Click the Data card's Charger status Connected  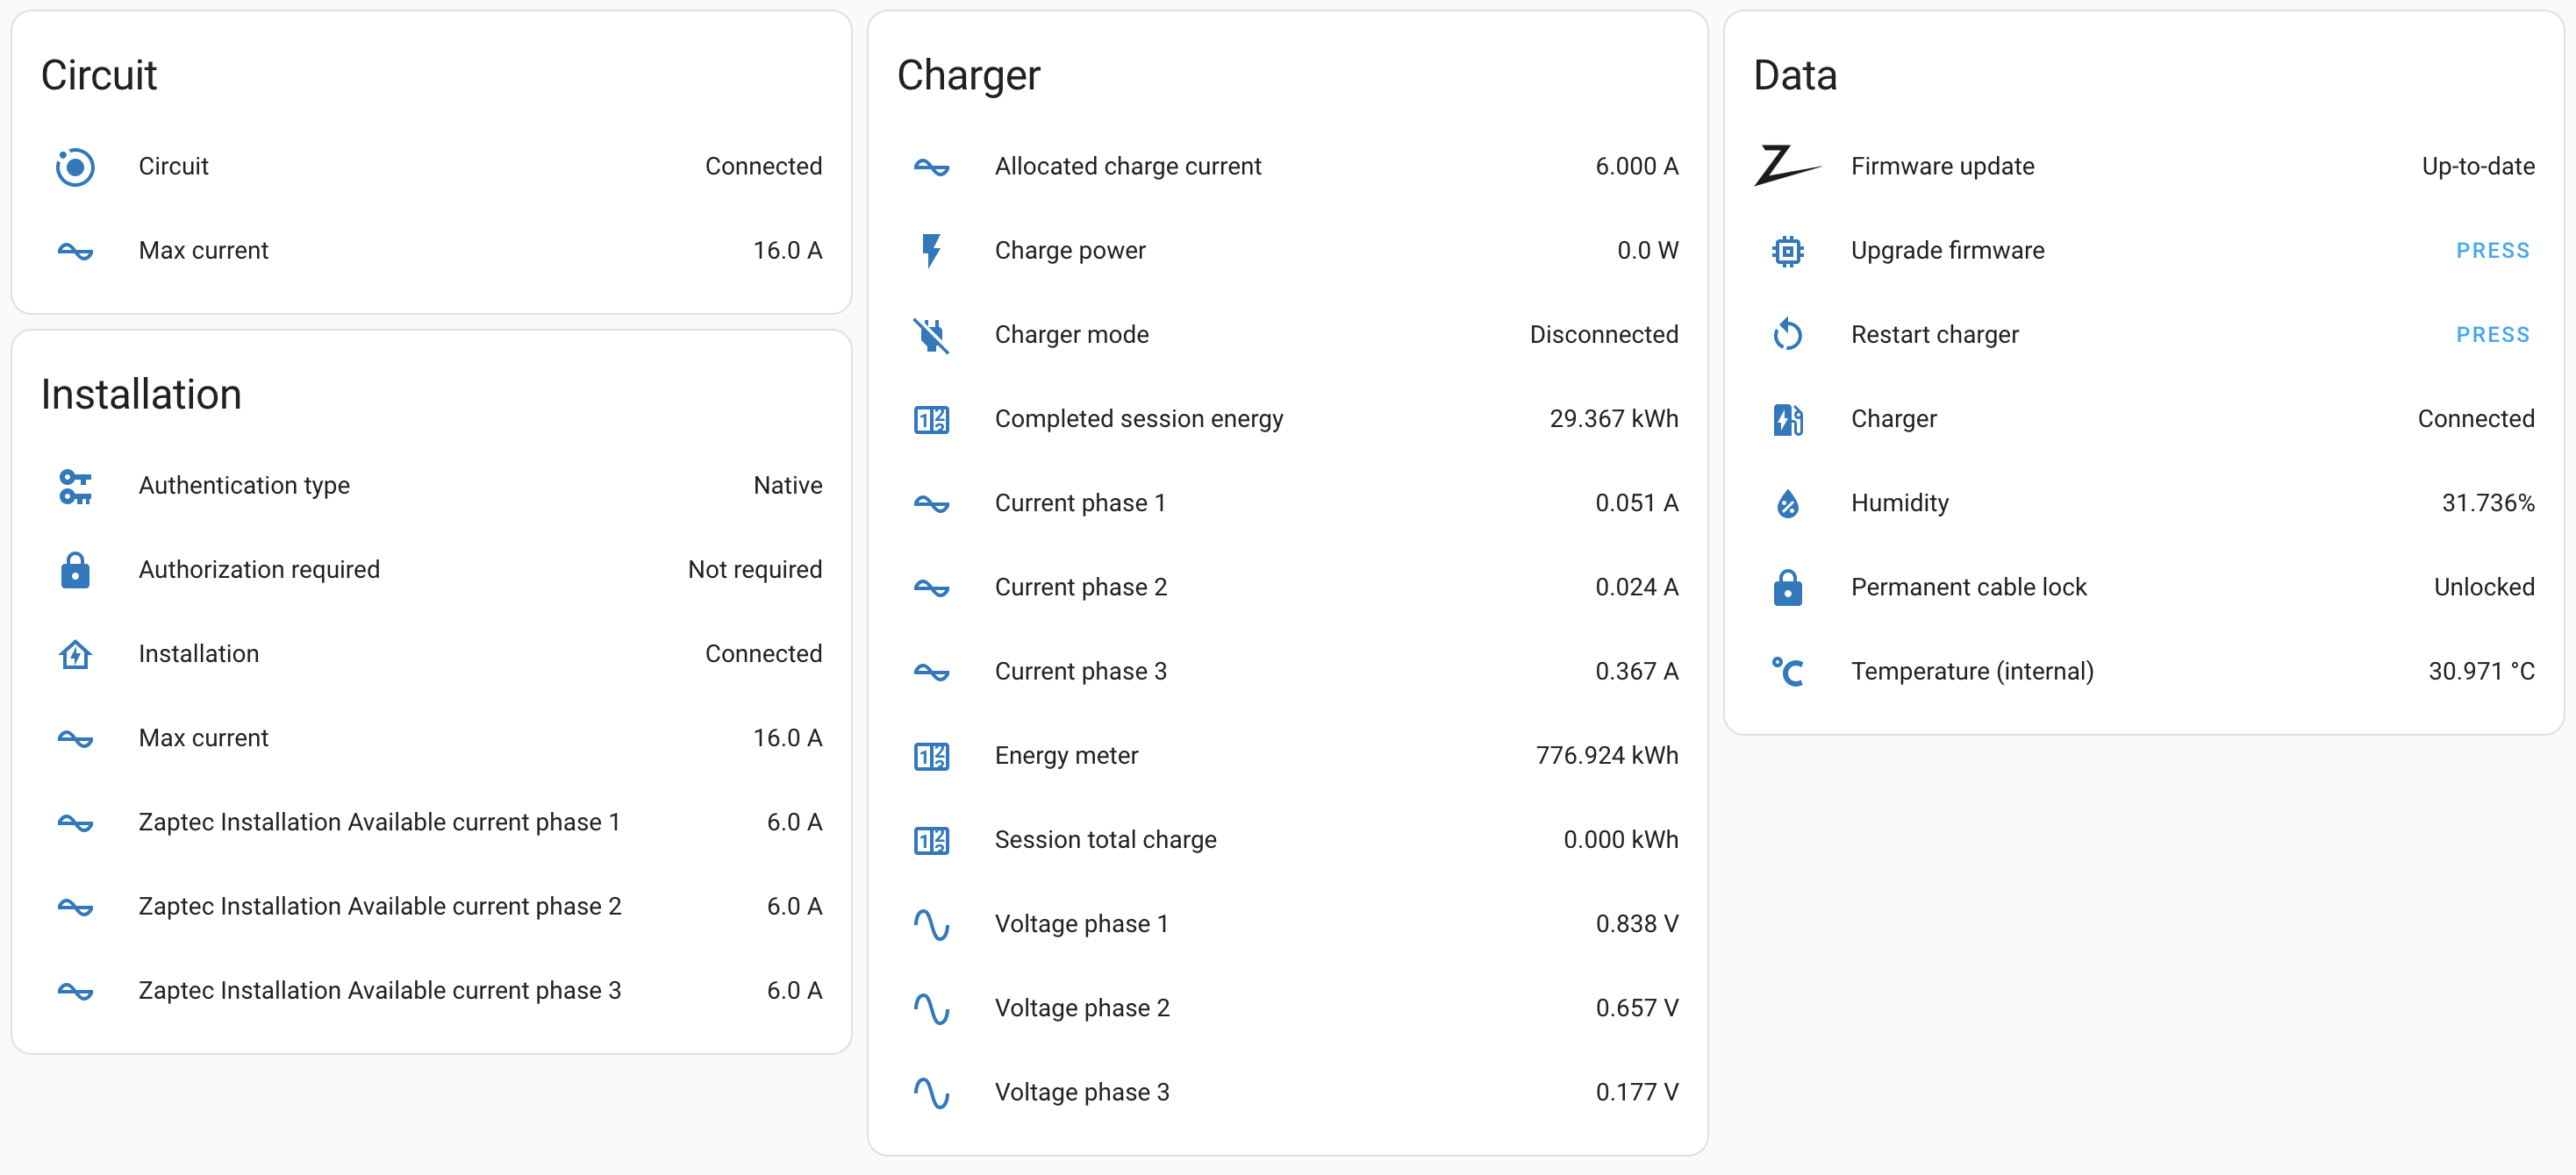point(2475,418)
